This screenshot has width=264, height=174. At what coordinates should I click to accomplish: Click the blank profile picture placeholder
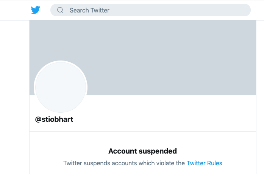61,87
